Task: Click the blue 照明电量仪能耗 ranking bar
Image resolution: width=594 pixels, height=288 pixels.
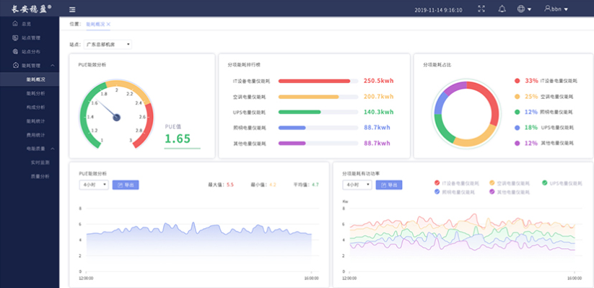Action: point(292,128)
